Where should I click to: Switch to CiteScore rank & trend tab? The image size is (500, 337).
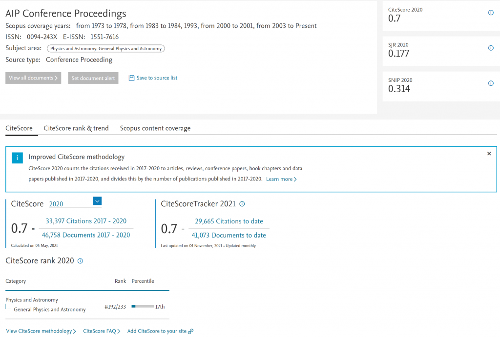[76, 128]
